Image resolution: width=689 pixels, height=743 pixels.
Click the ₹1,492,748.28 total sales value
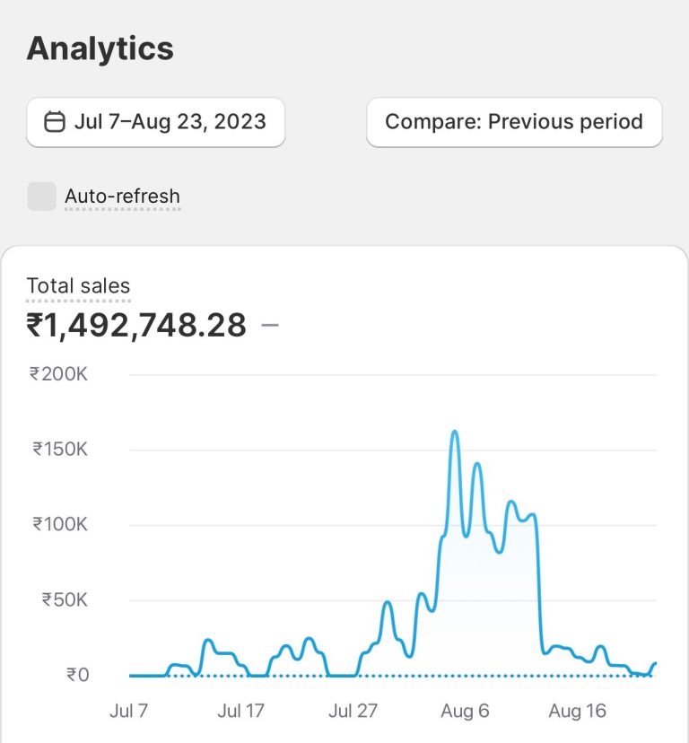[x=136, y=325]
